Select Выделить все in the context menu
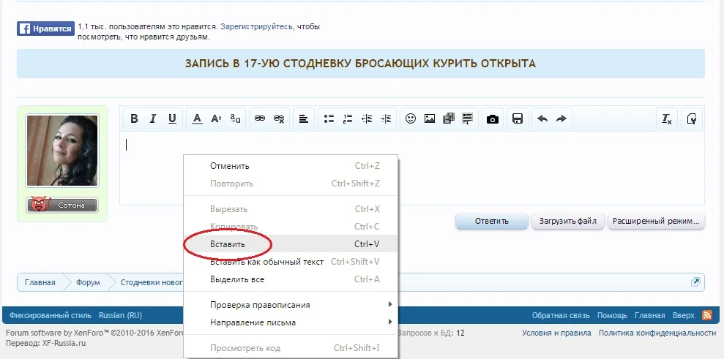724x359 pixels. click(291, 279)
